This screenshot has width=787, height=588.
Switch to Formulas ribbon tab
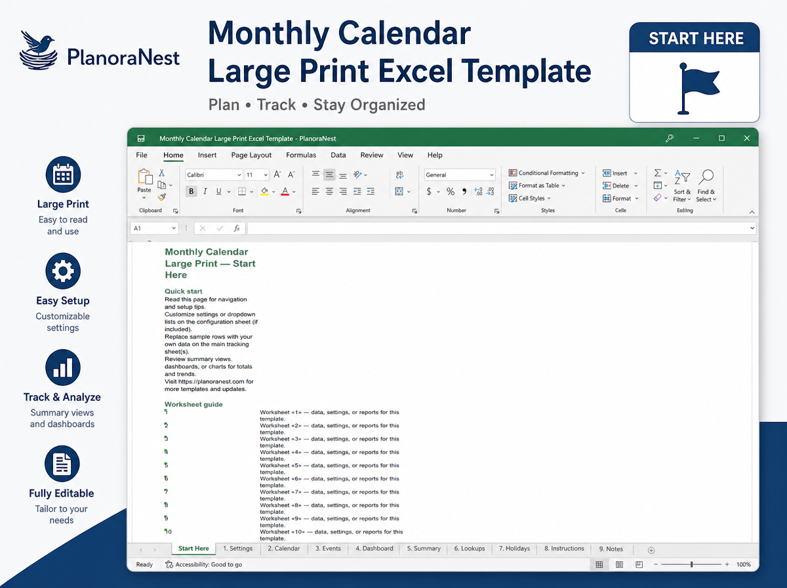point(301,156)
